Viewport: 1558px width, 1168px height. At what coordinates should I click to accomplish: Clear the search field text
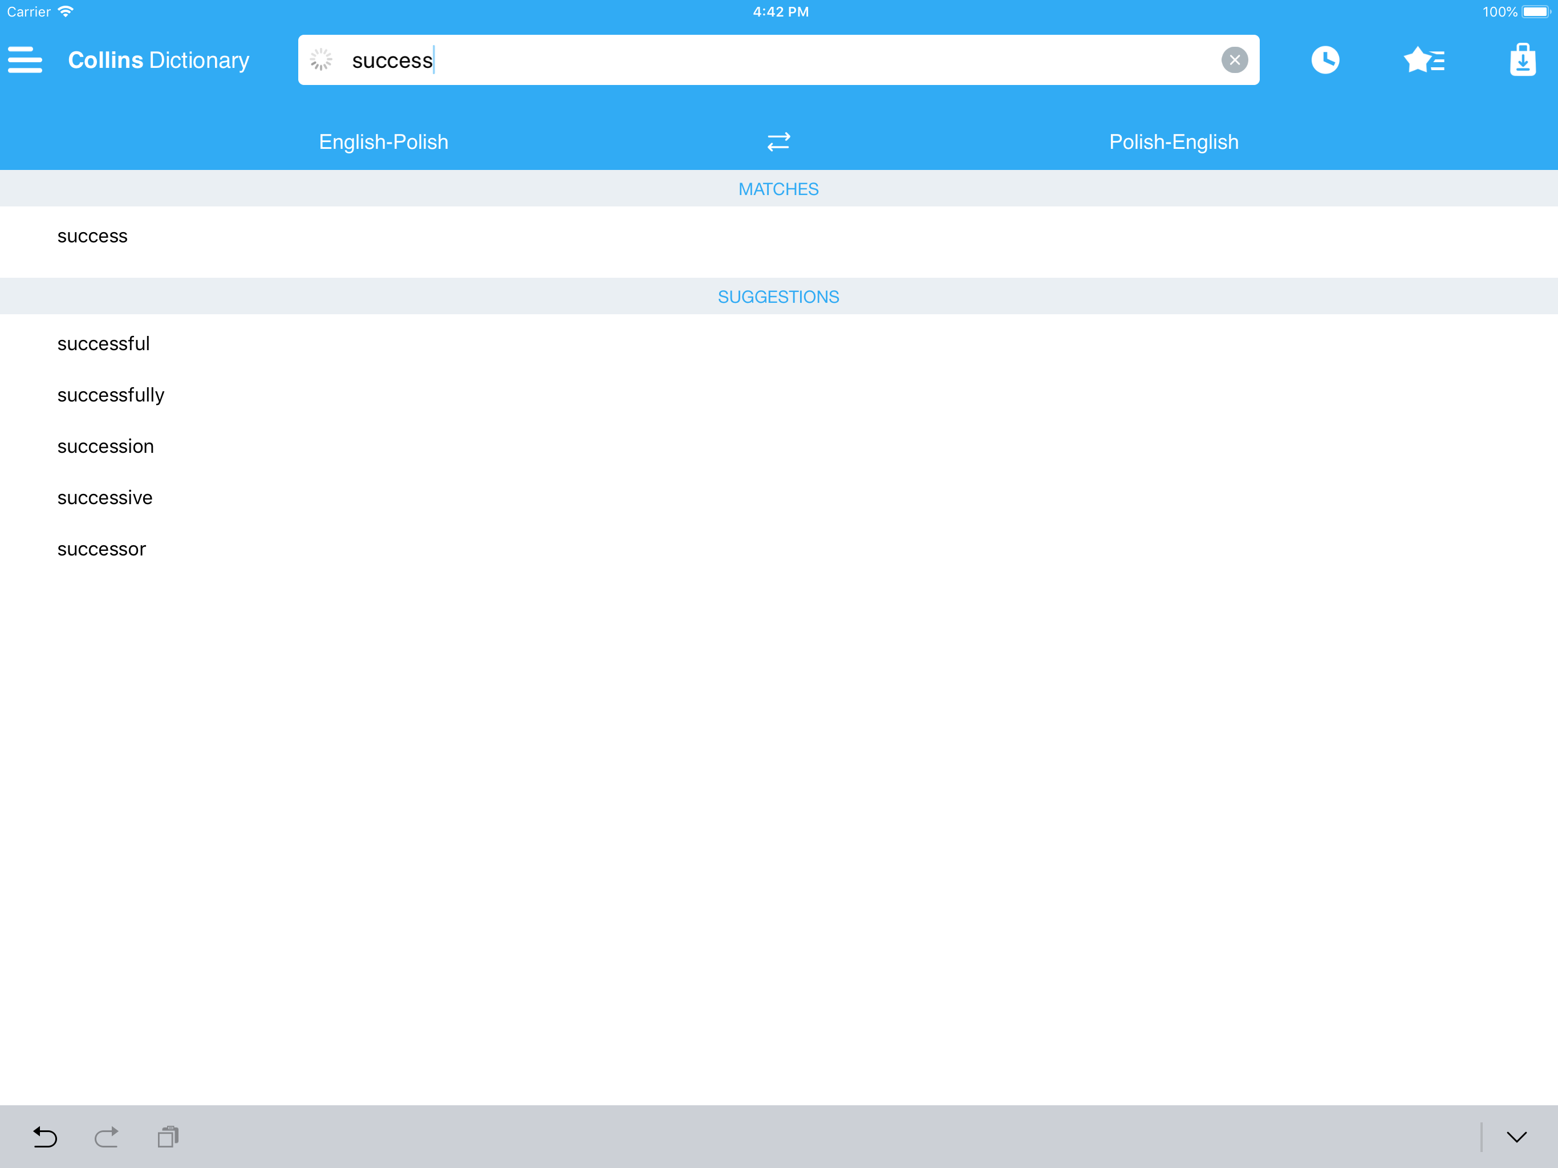(x=1234, y=60)
